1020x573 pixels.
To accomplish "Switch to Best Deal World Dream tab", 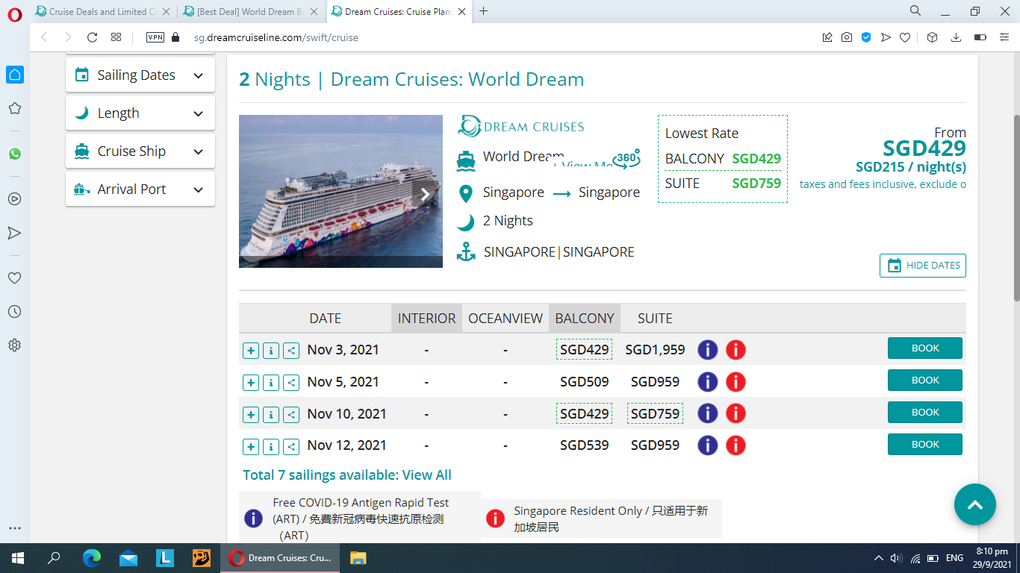I will [251, 11].
